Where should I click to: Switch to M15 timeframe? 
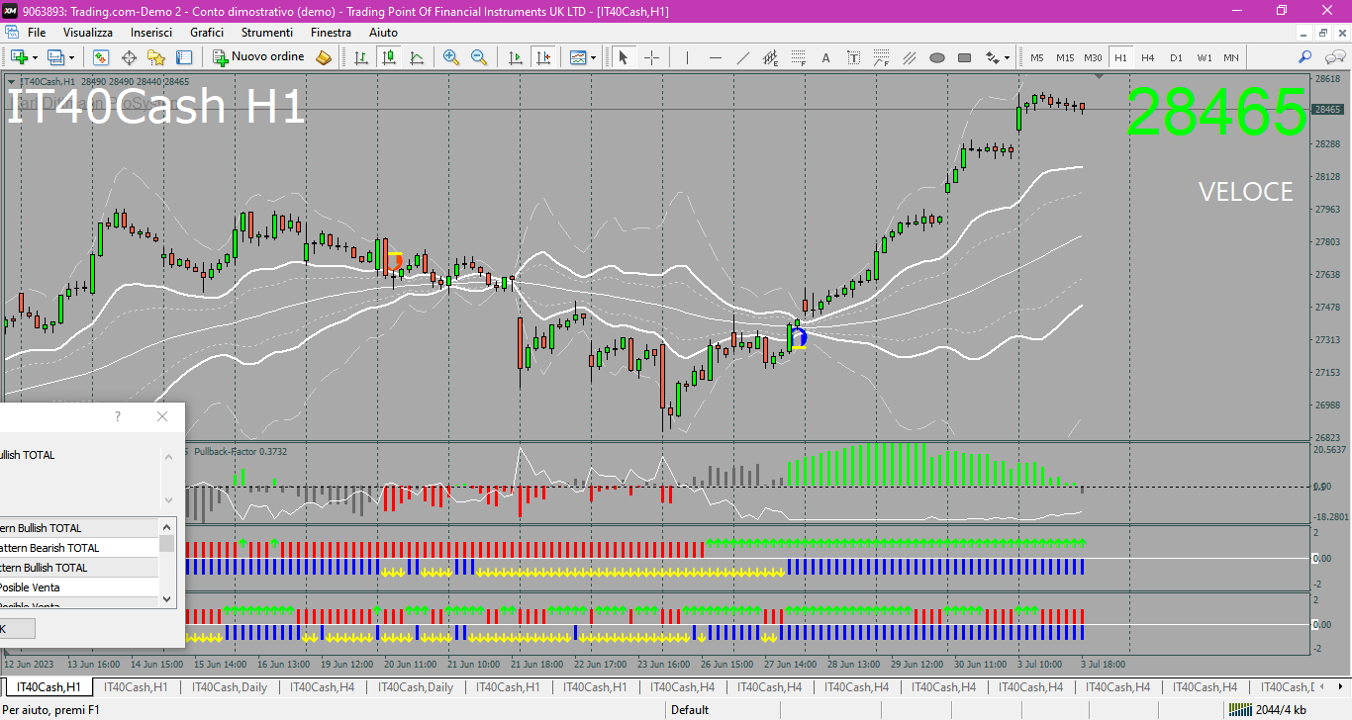1065,57
